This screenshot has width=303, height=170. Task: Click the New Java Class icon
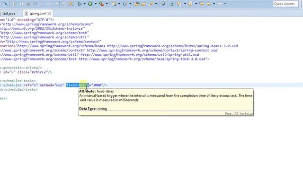(125, 4)
